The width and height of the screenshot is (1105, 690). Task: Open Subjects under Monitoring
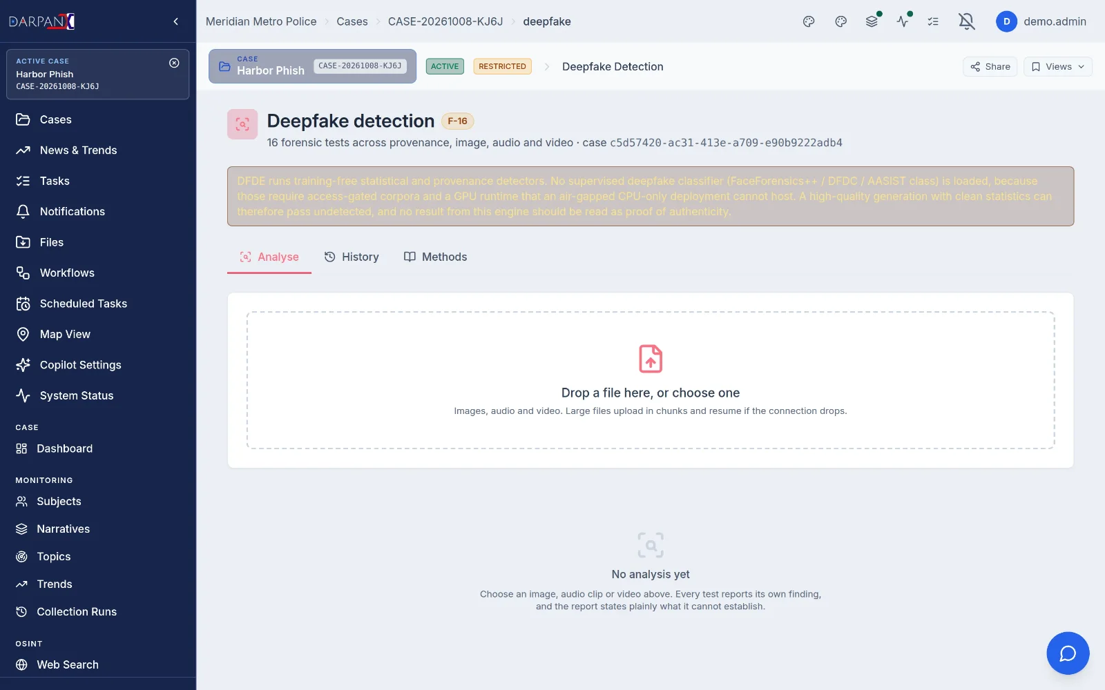98,502
